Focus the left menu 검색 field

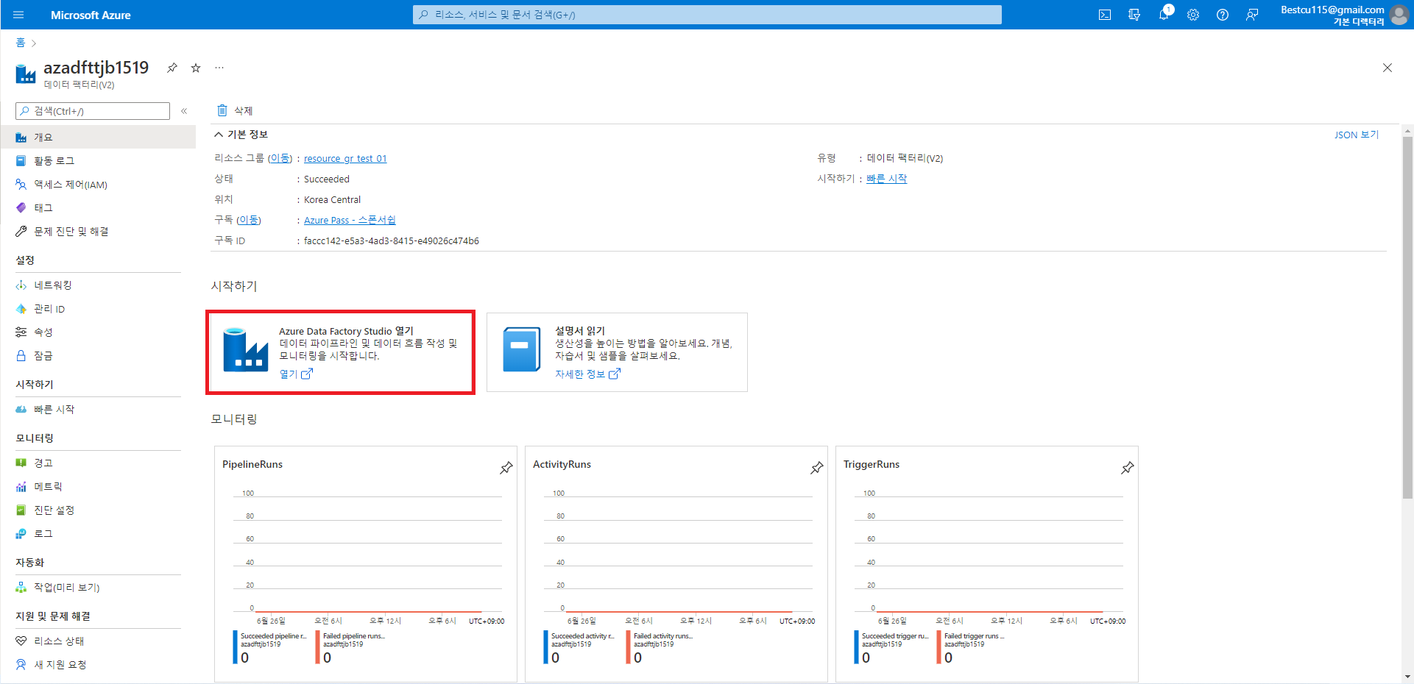click(x=93, y=111)
